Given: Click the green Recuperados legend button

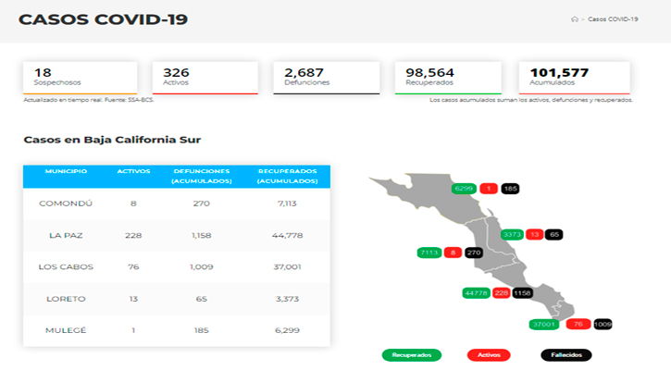Looking at the screenshot, I should [x=412, y=355].
